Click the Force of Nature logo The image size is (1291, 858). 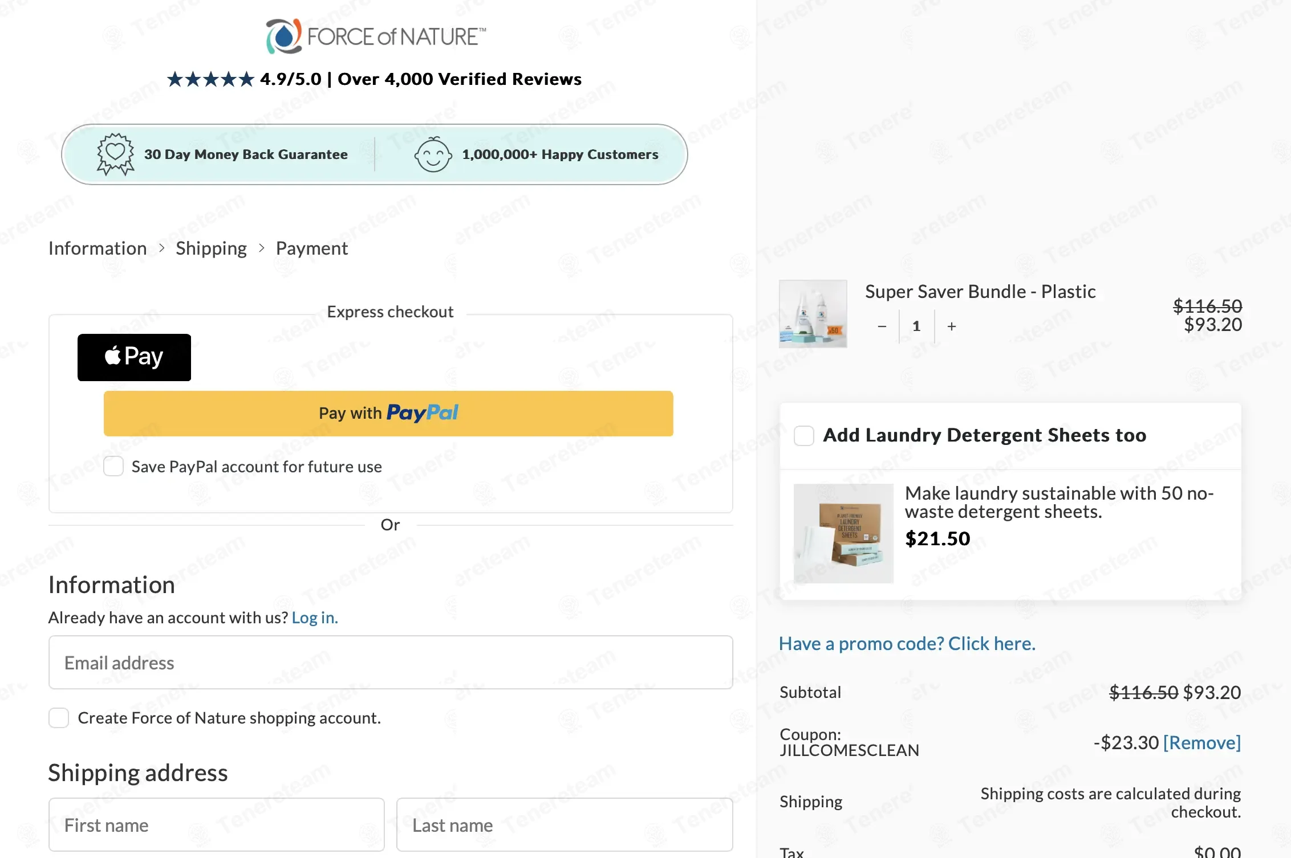376,36
